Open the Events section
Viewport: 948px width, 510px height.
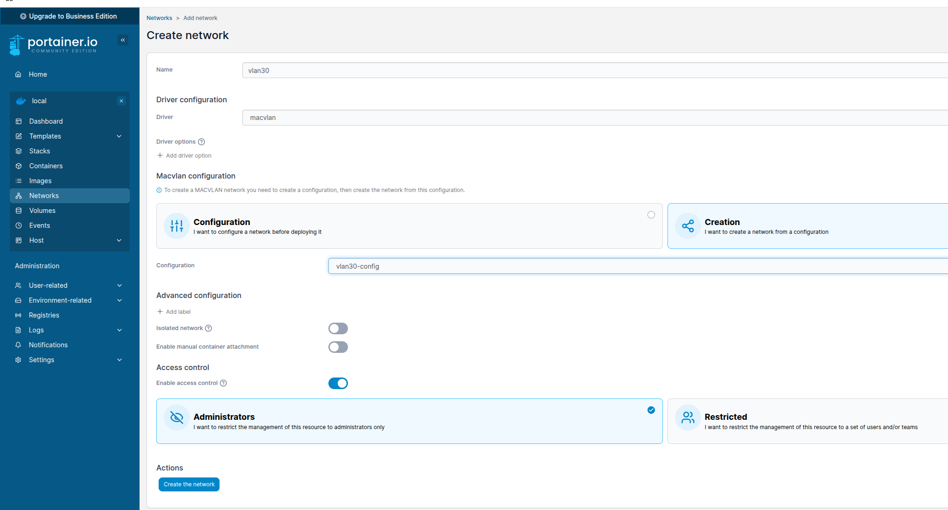(40, 225)
